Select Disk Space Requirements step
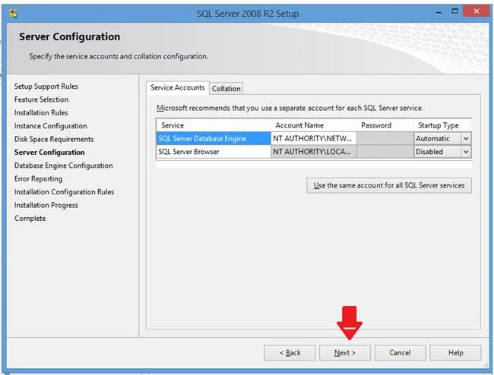The height and width of the screenshot is (375, 494). (x=54, y=139)
